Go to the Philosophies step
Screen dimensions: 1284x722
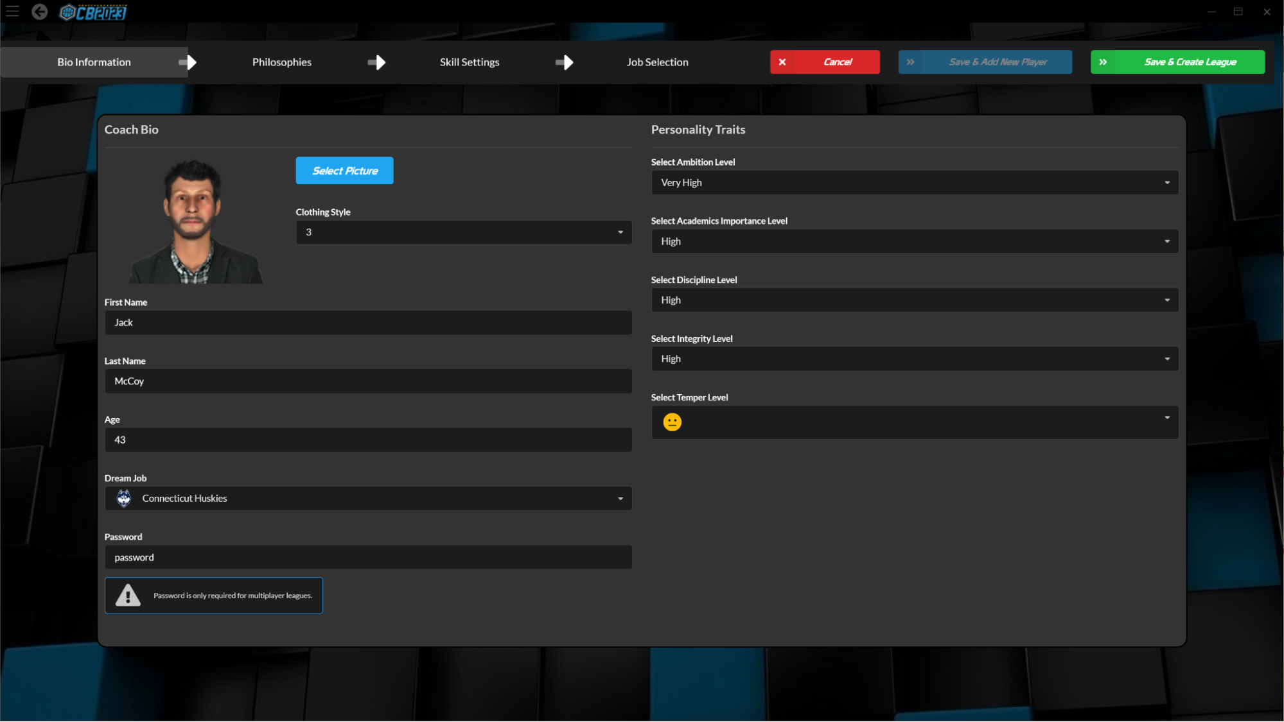281,62
